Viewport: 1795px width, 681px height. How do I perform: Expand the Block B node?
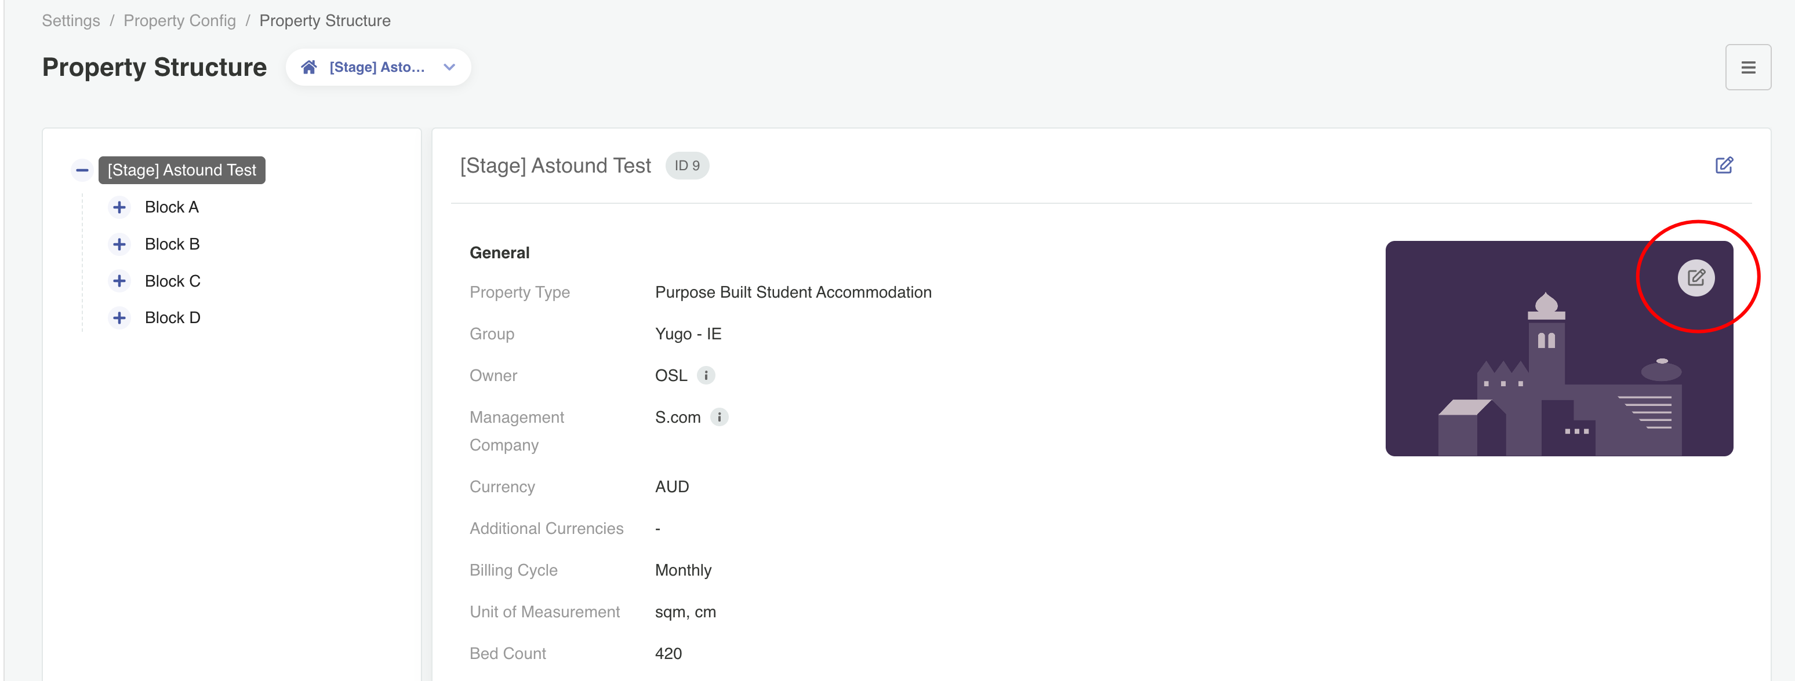119,244
